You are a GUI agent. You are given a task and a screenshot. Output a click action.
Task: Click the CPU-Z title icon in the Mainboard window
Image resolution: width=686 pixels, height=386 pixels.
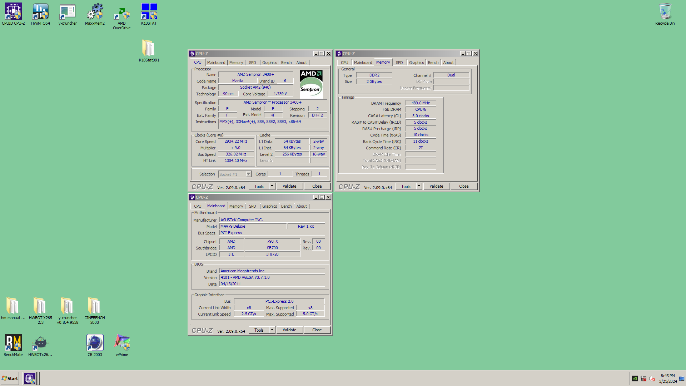(192, 197)
